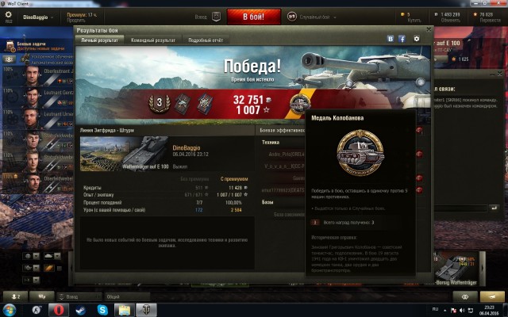Open battle results settings gear icon
The width and height of the screenshot is (508, 317).
(x=416, y=39)
